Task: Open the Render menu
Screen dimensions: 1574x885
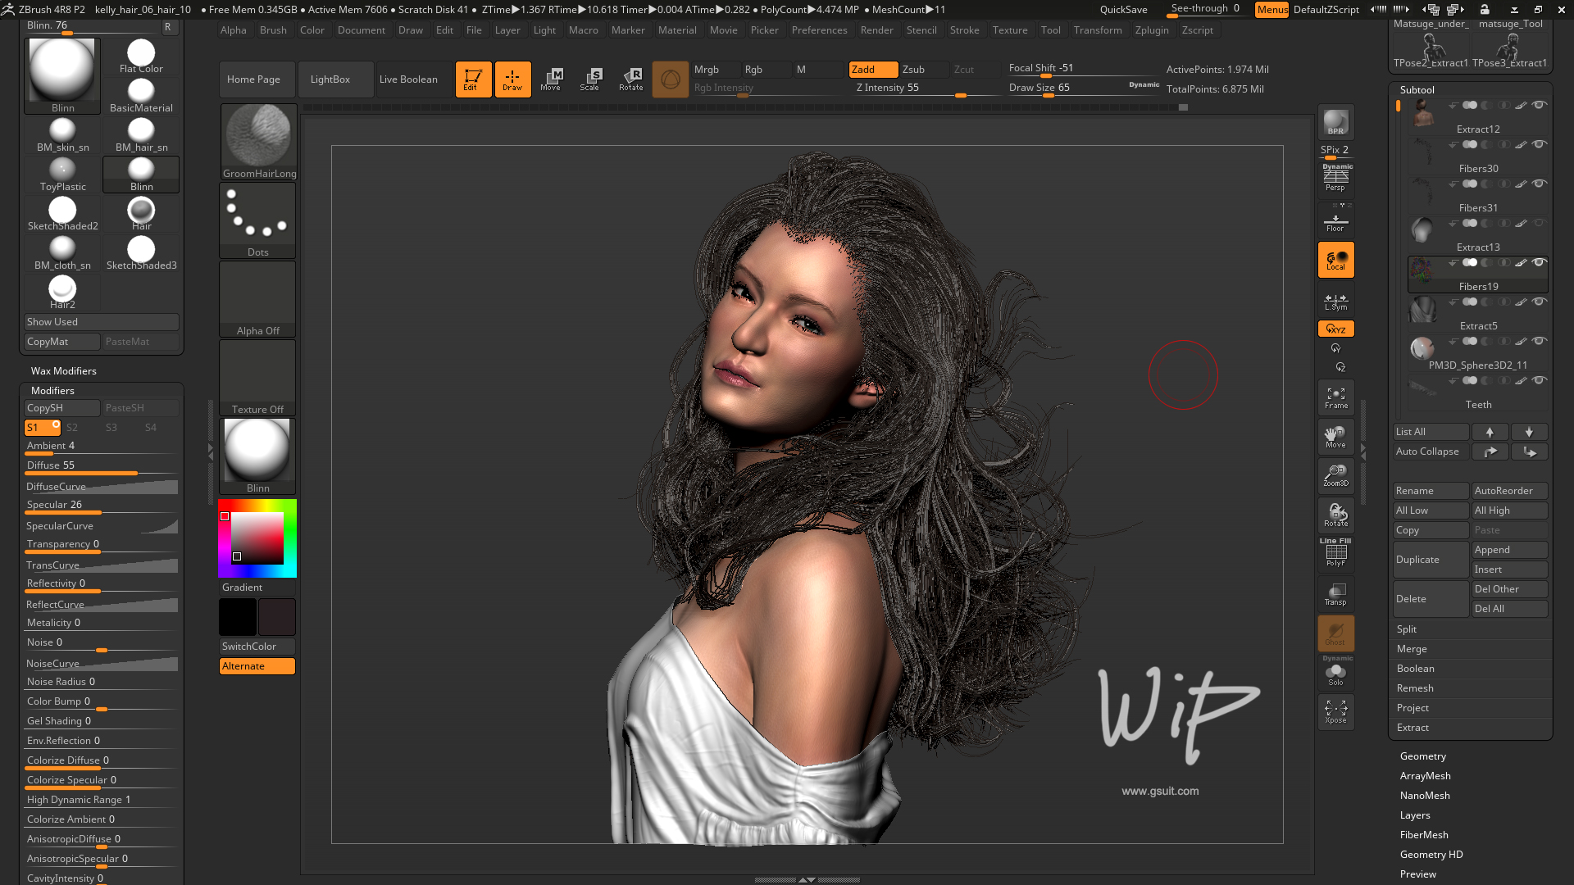Action: point(876,29)
